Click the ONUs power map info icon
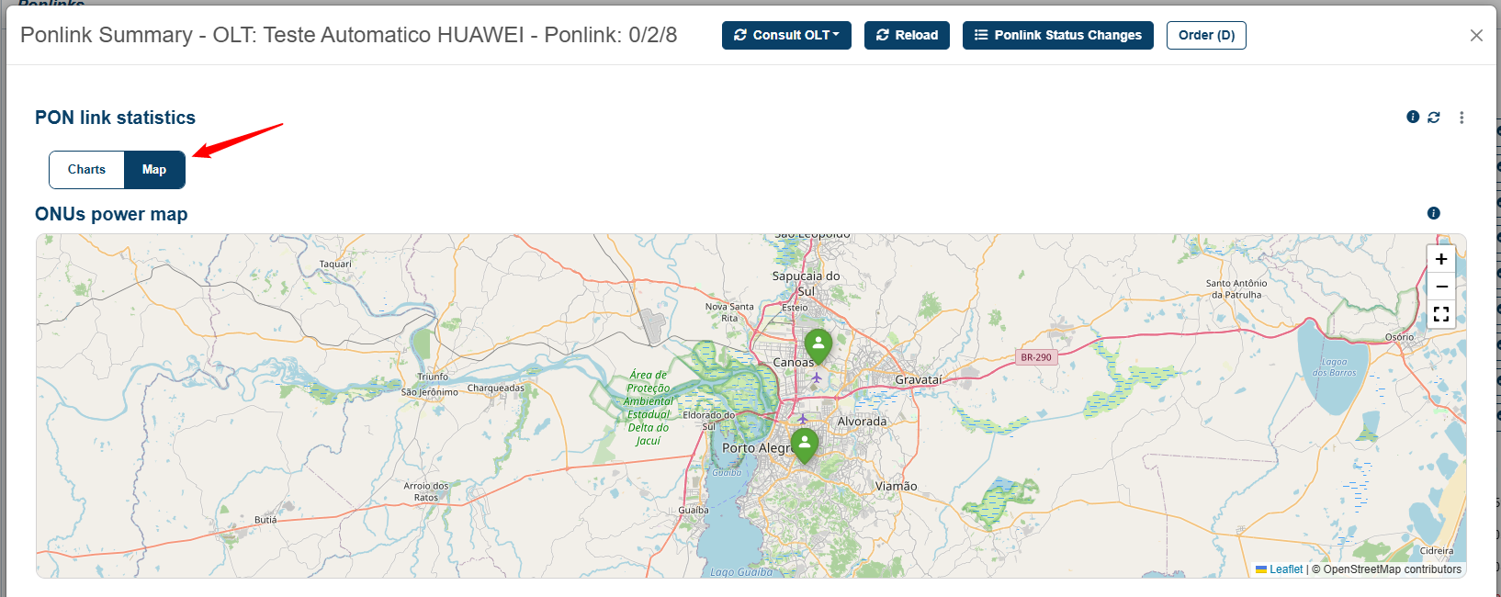Image resolution: width=1501 pixels, height=597 pixels. (1433, 213)
